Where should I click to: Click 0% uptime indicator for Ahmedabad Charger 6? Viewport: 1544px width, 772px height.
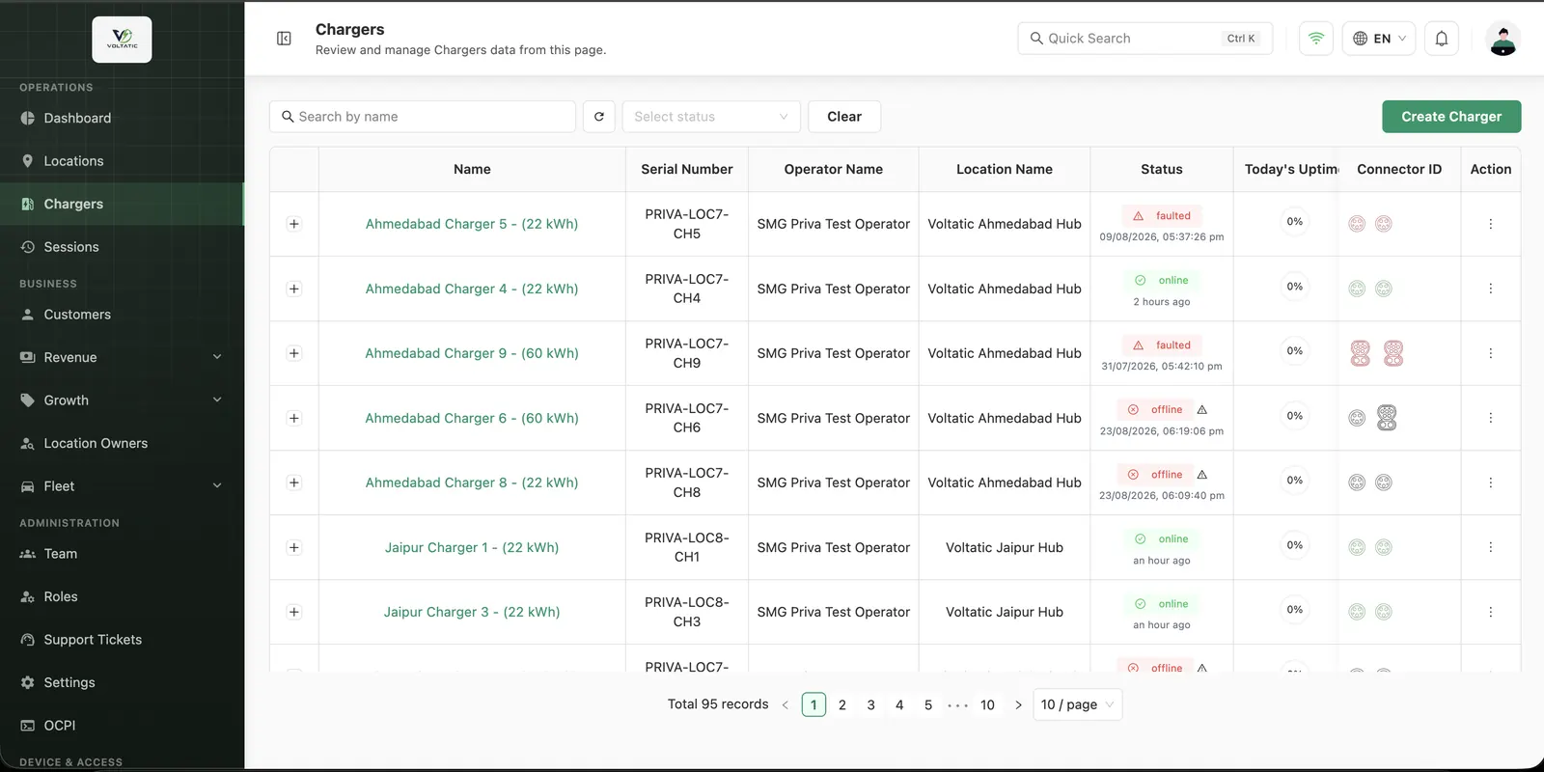[x=1295, y=416]
